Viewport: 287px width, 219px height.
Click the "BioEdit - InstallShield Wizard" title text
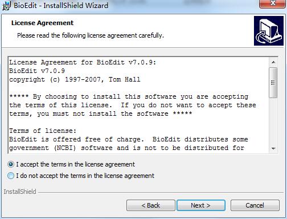tap(61, 5)
